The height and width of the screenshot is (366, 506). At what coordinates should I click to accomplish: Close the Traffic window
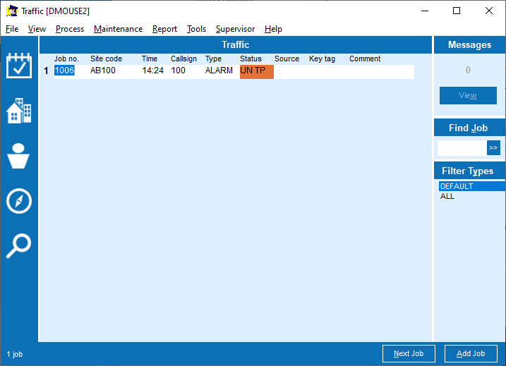tap(489, 11)
